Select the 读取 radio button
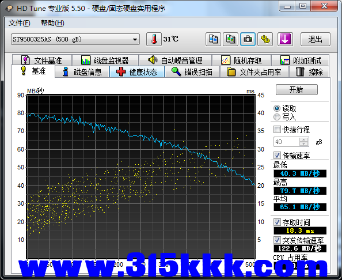 click(x=277, y=108)
